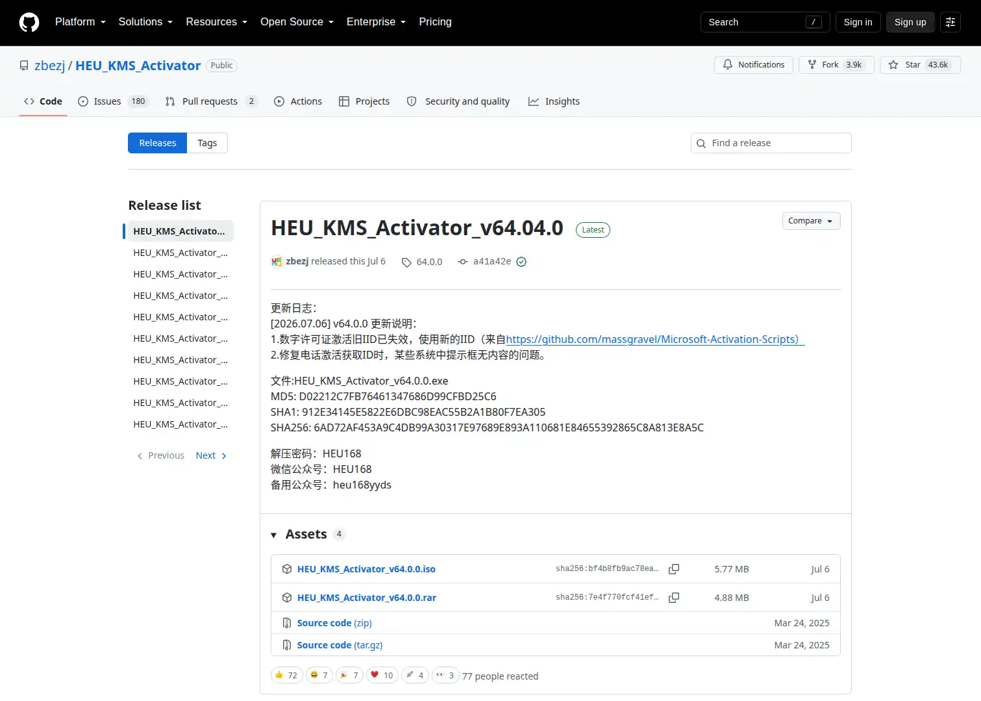Click the Sign up button
Image resolution: width=981 pixels, height=701 pixels.
(910, 22)
